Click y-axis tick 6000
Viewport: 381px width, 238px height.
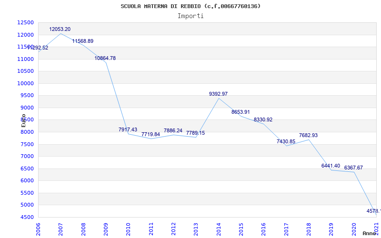[x=27, y=181]
